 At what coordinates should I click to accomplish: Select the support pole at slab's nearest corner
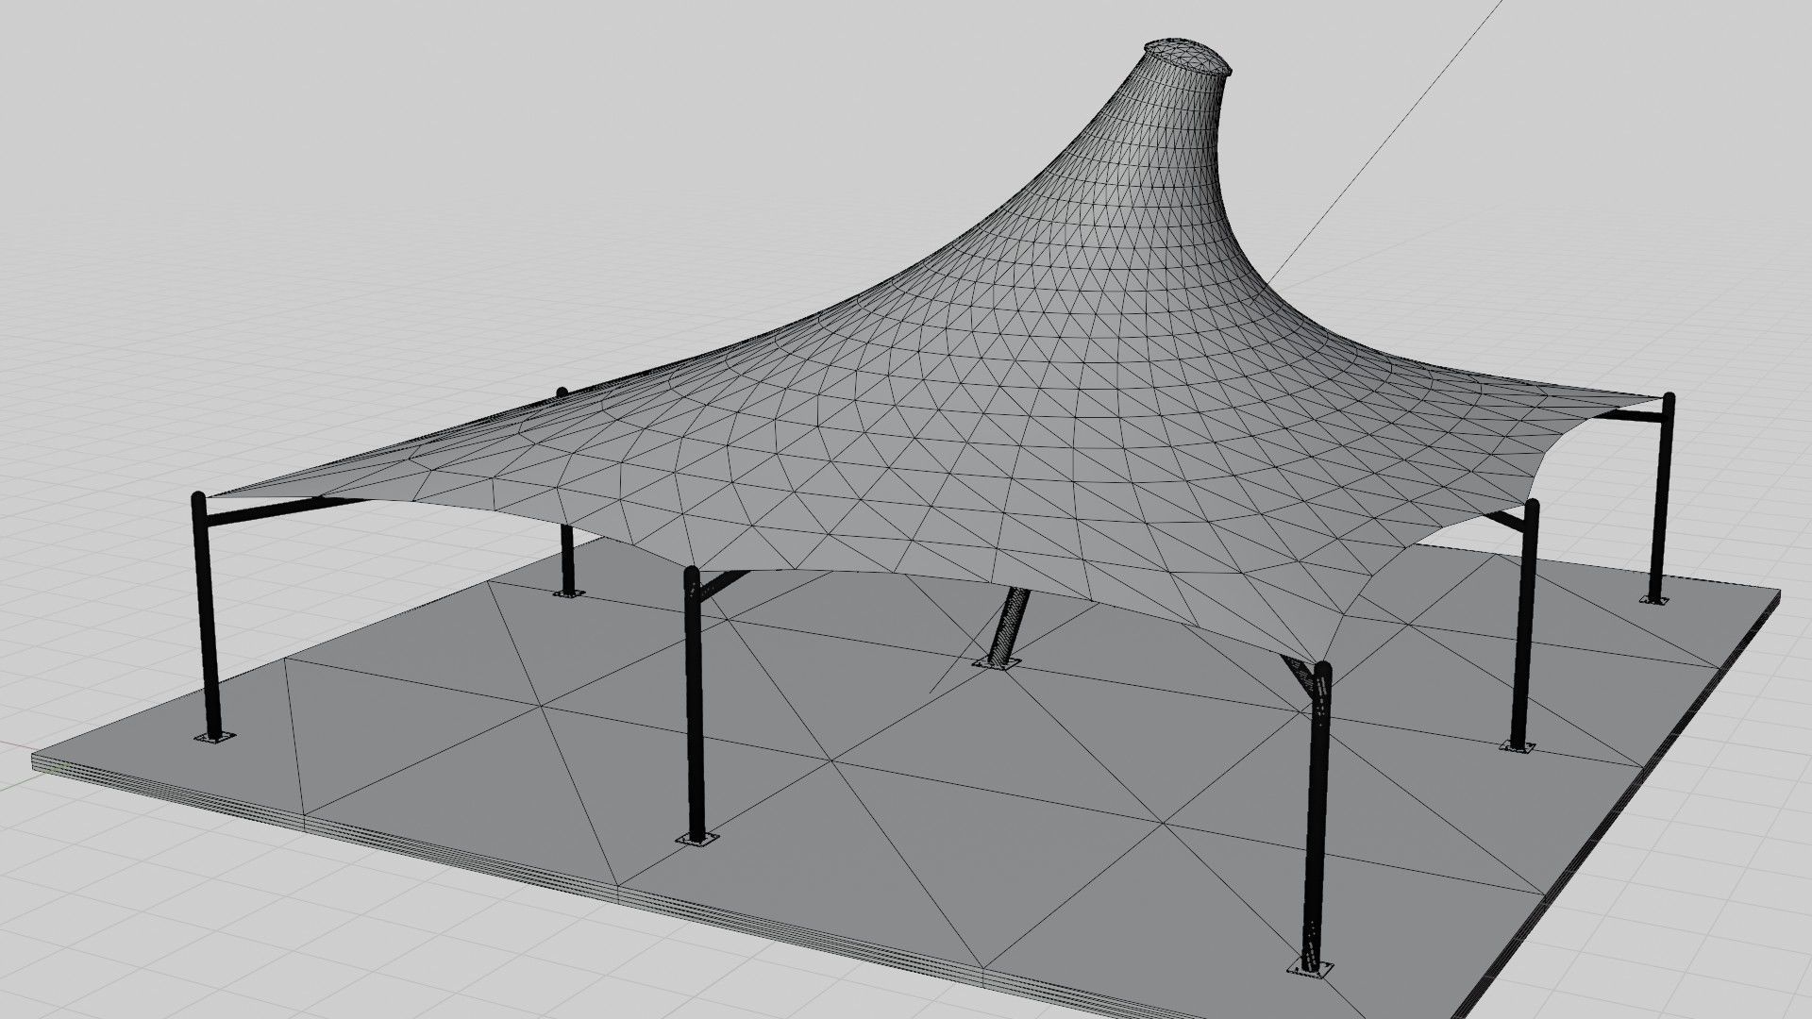click(x=1317, y=821)
